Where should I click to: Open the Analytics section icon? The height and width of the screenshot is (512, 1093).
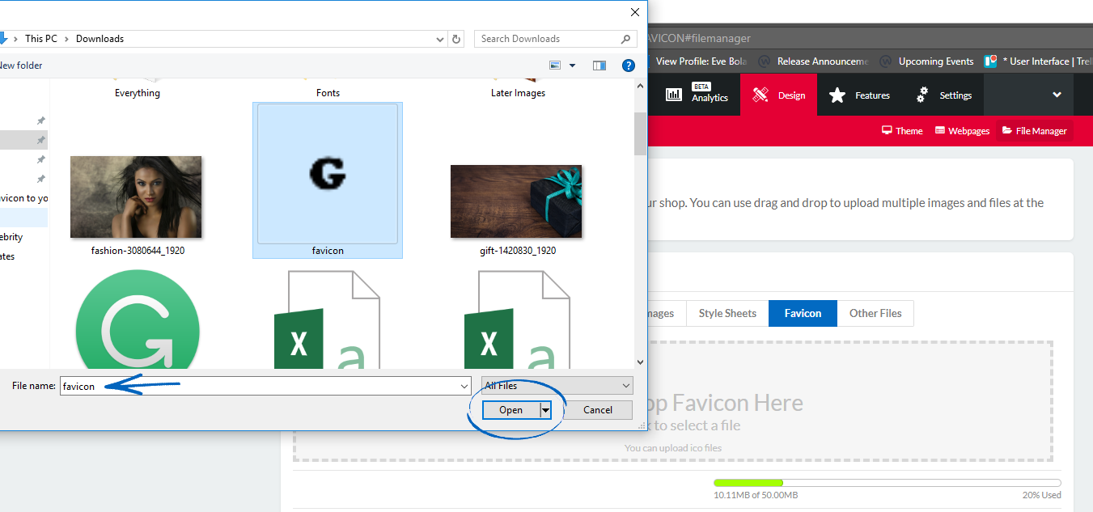click(x=674, y=95)
